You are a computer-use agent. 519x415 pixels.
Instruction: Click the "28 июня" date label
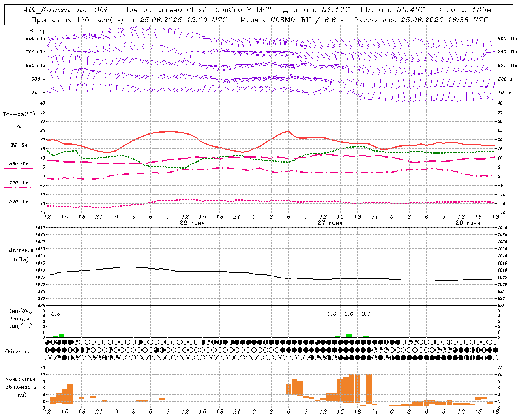coord(468,223)
